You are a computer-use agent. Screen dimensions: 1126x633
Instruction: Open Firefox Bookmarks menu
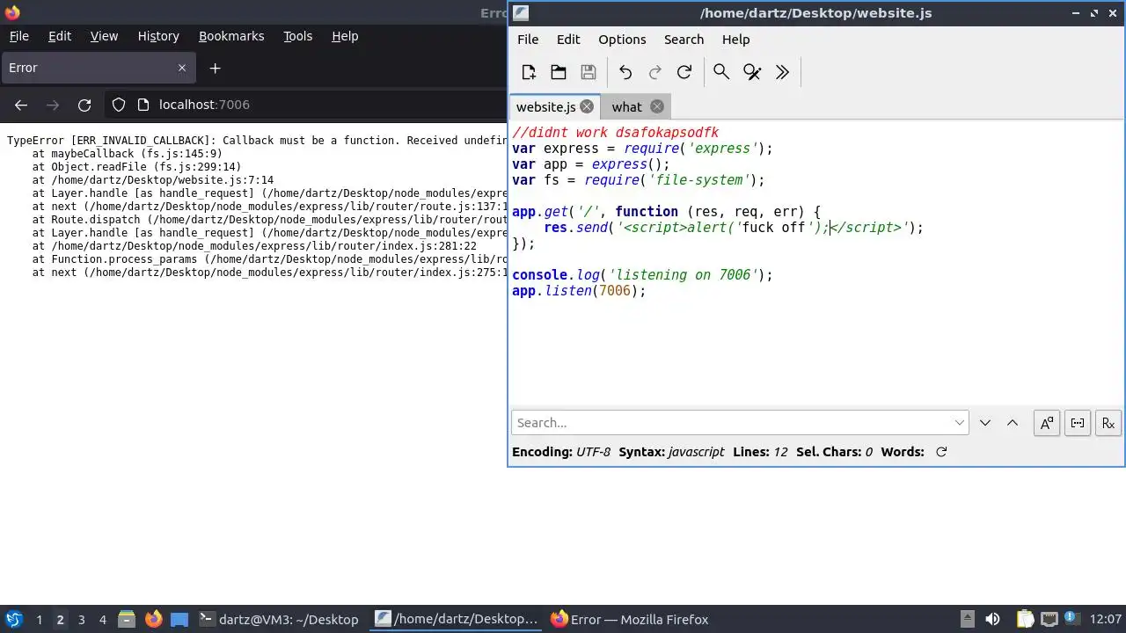(231, 36)
